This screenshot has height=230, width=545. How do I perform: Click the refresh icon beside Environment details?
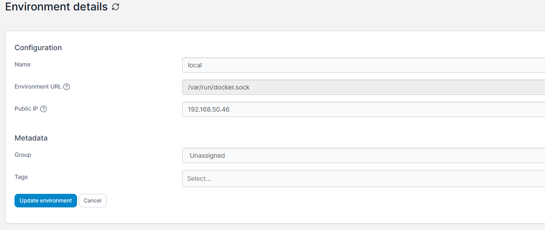point(116,7)
